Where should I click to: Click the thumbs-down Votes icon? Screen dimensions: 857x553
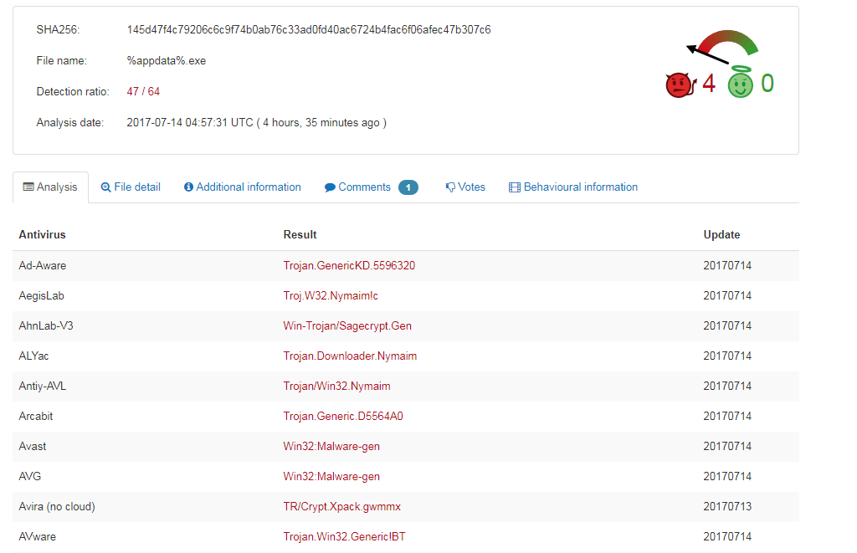point(450,187)
